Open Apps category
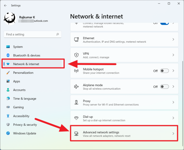This screenshot has height=150, width=184. pyautogui.click(x=32, y=81)
